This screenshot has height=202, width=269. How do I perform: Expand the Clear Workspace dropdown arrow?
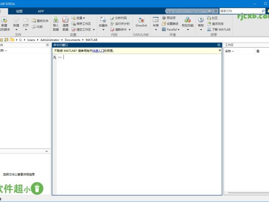pyautogui.click(x=94, y=30)
